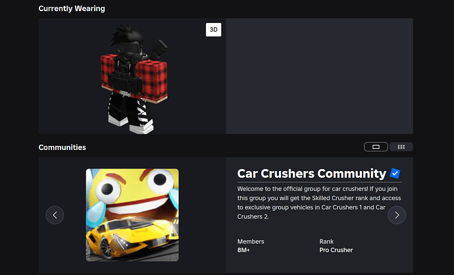Open the Car Crushers Community title link
Screen dimensions: 454x275
point(311,174)
